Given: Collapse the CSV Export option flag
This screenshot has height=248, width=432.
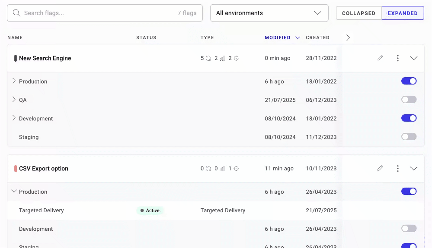Looking at the screenshot, I should click(413, 169).
